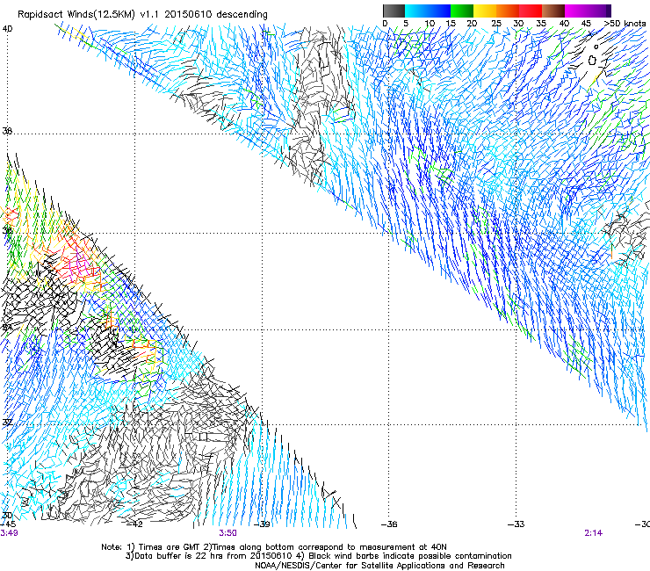Click the '>50 knots' legend label
Image resolution: width=650 pixels, height=571 pixels.
click(x=625, y=23)
